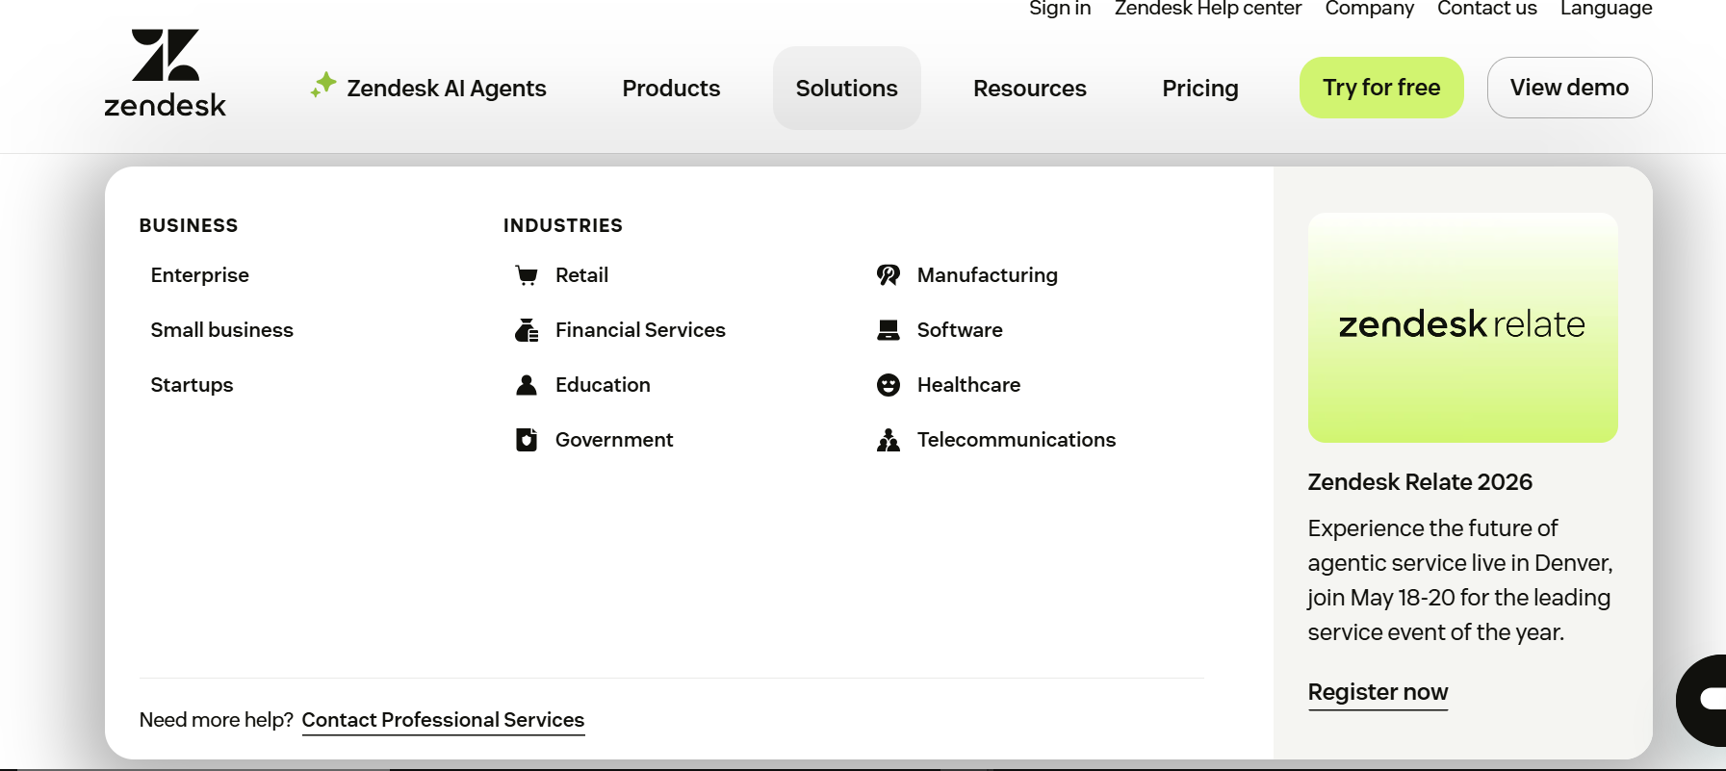Screen dimensions: 1726x771
Task: Go to the Pricing page
Action: 1200,88
